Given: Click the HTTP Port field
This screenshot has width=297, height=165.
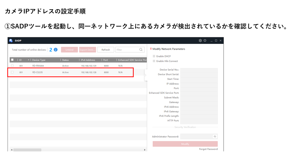Looking at the screenshot, I should coord(199,120).
